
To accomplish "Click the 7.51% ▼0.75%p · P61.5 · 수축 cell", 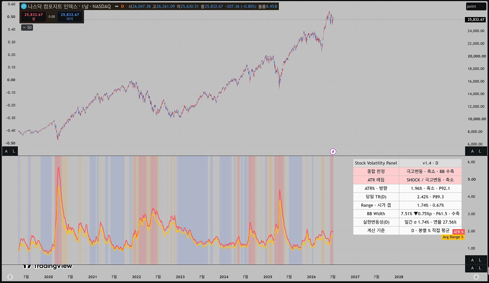I will click(430, 214).
